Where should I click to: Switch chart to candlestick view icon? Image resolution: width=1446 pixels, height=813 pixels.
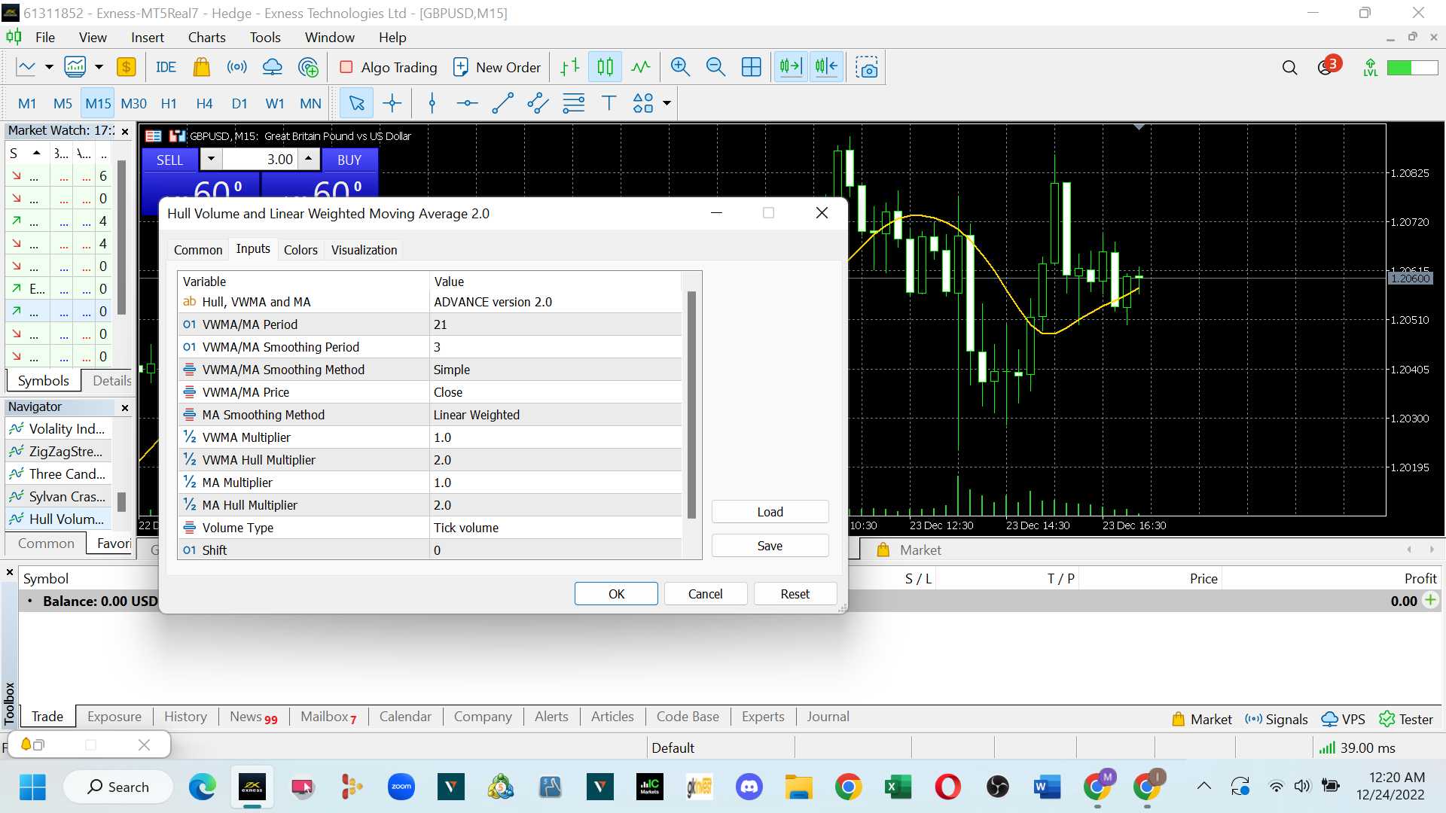605,67
